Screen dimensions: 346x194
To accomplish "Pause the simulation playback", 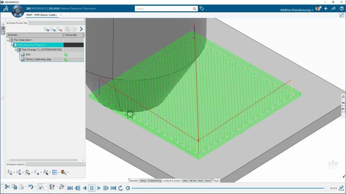I will (92, 188).
